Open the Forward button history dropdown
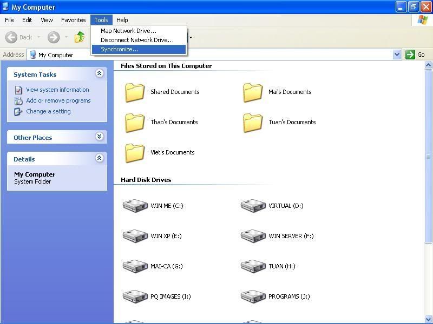Image resolution: width=433 pixels, height=324 pixels. pyautogui.click(x=66, y=37)
